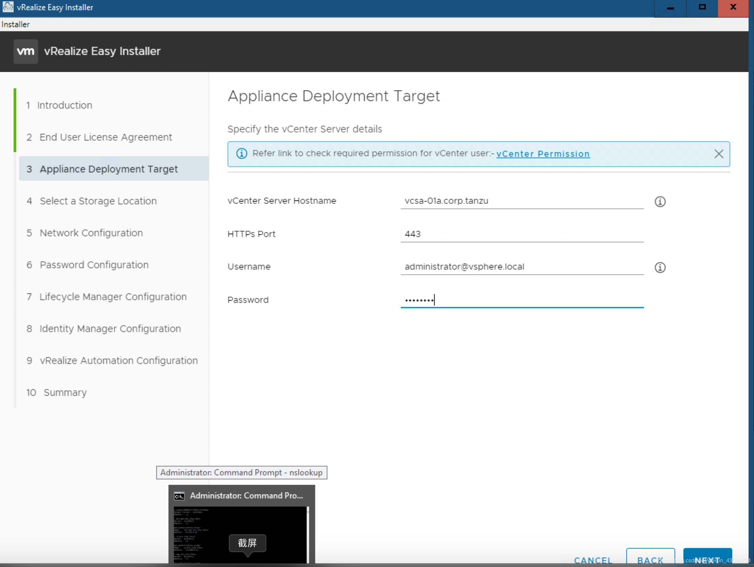
Task: Go to step 1 Introduction
Action: point(65,105)
